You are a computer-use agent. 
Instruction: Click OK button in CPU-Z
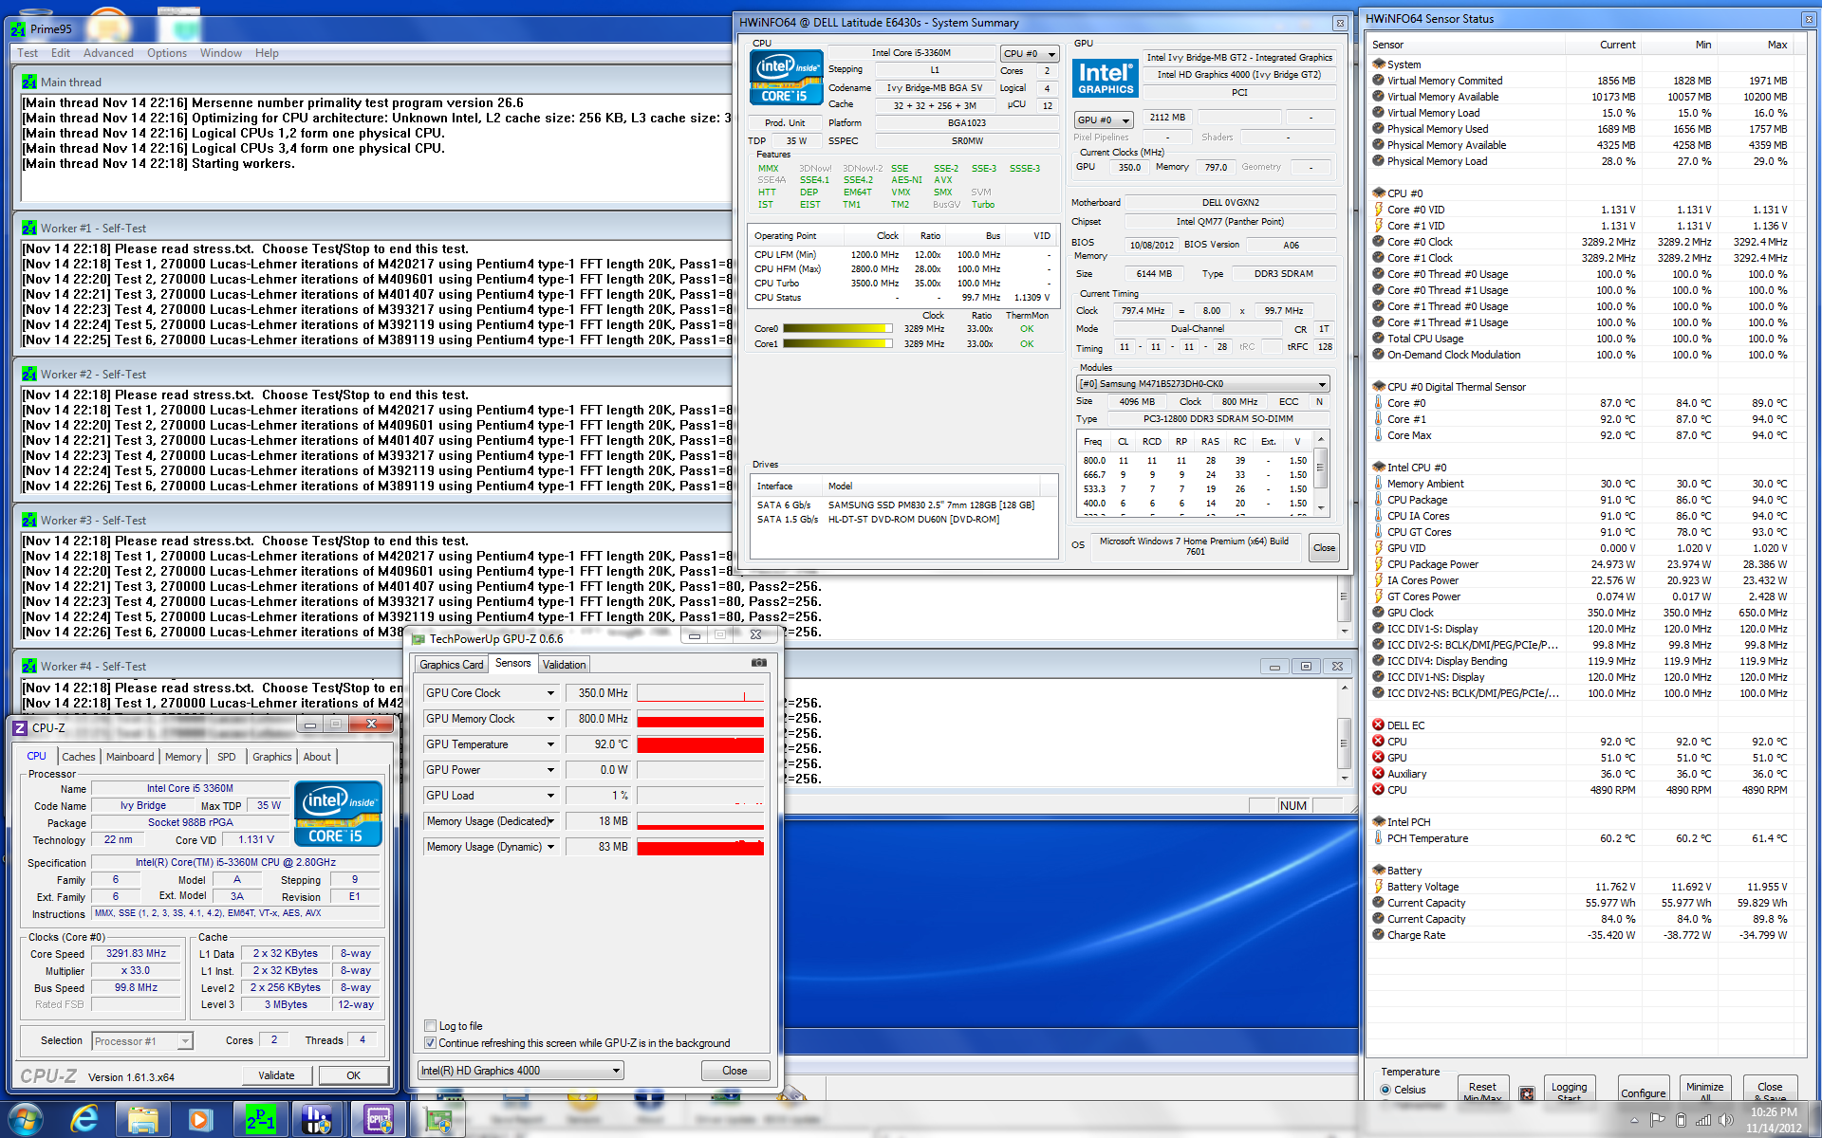(353, 1075)
